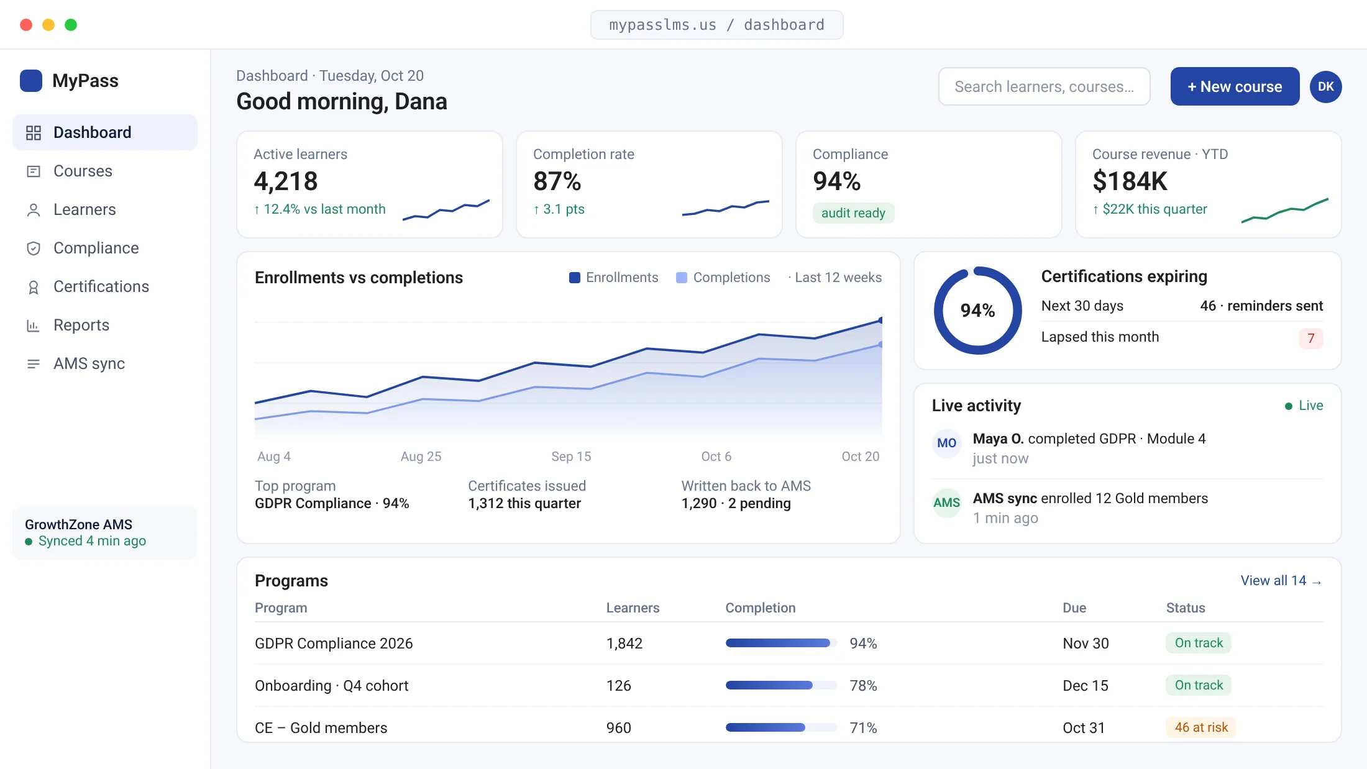1367x769 pixels.
Task: Open the Course revenue YTD card
Action: pos(1209,184)
